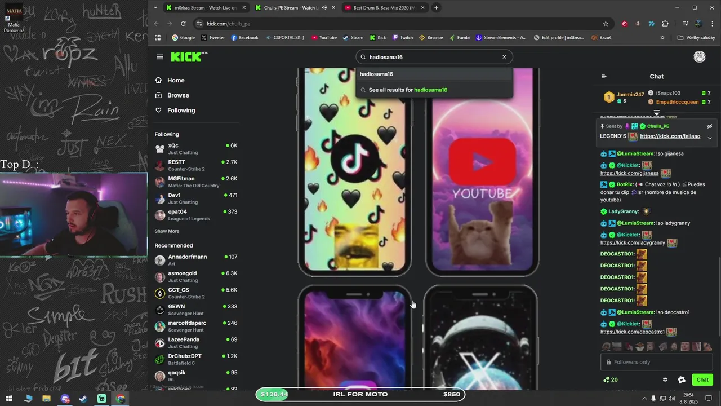Open CCT_CS recommended channel
Screen dimensions: 721x406
tap(196, 293)
